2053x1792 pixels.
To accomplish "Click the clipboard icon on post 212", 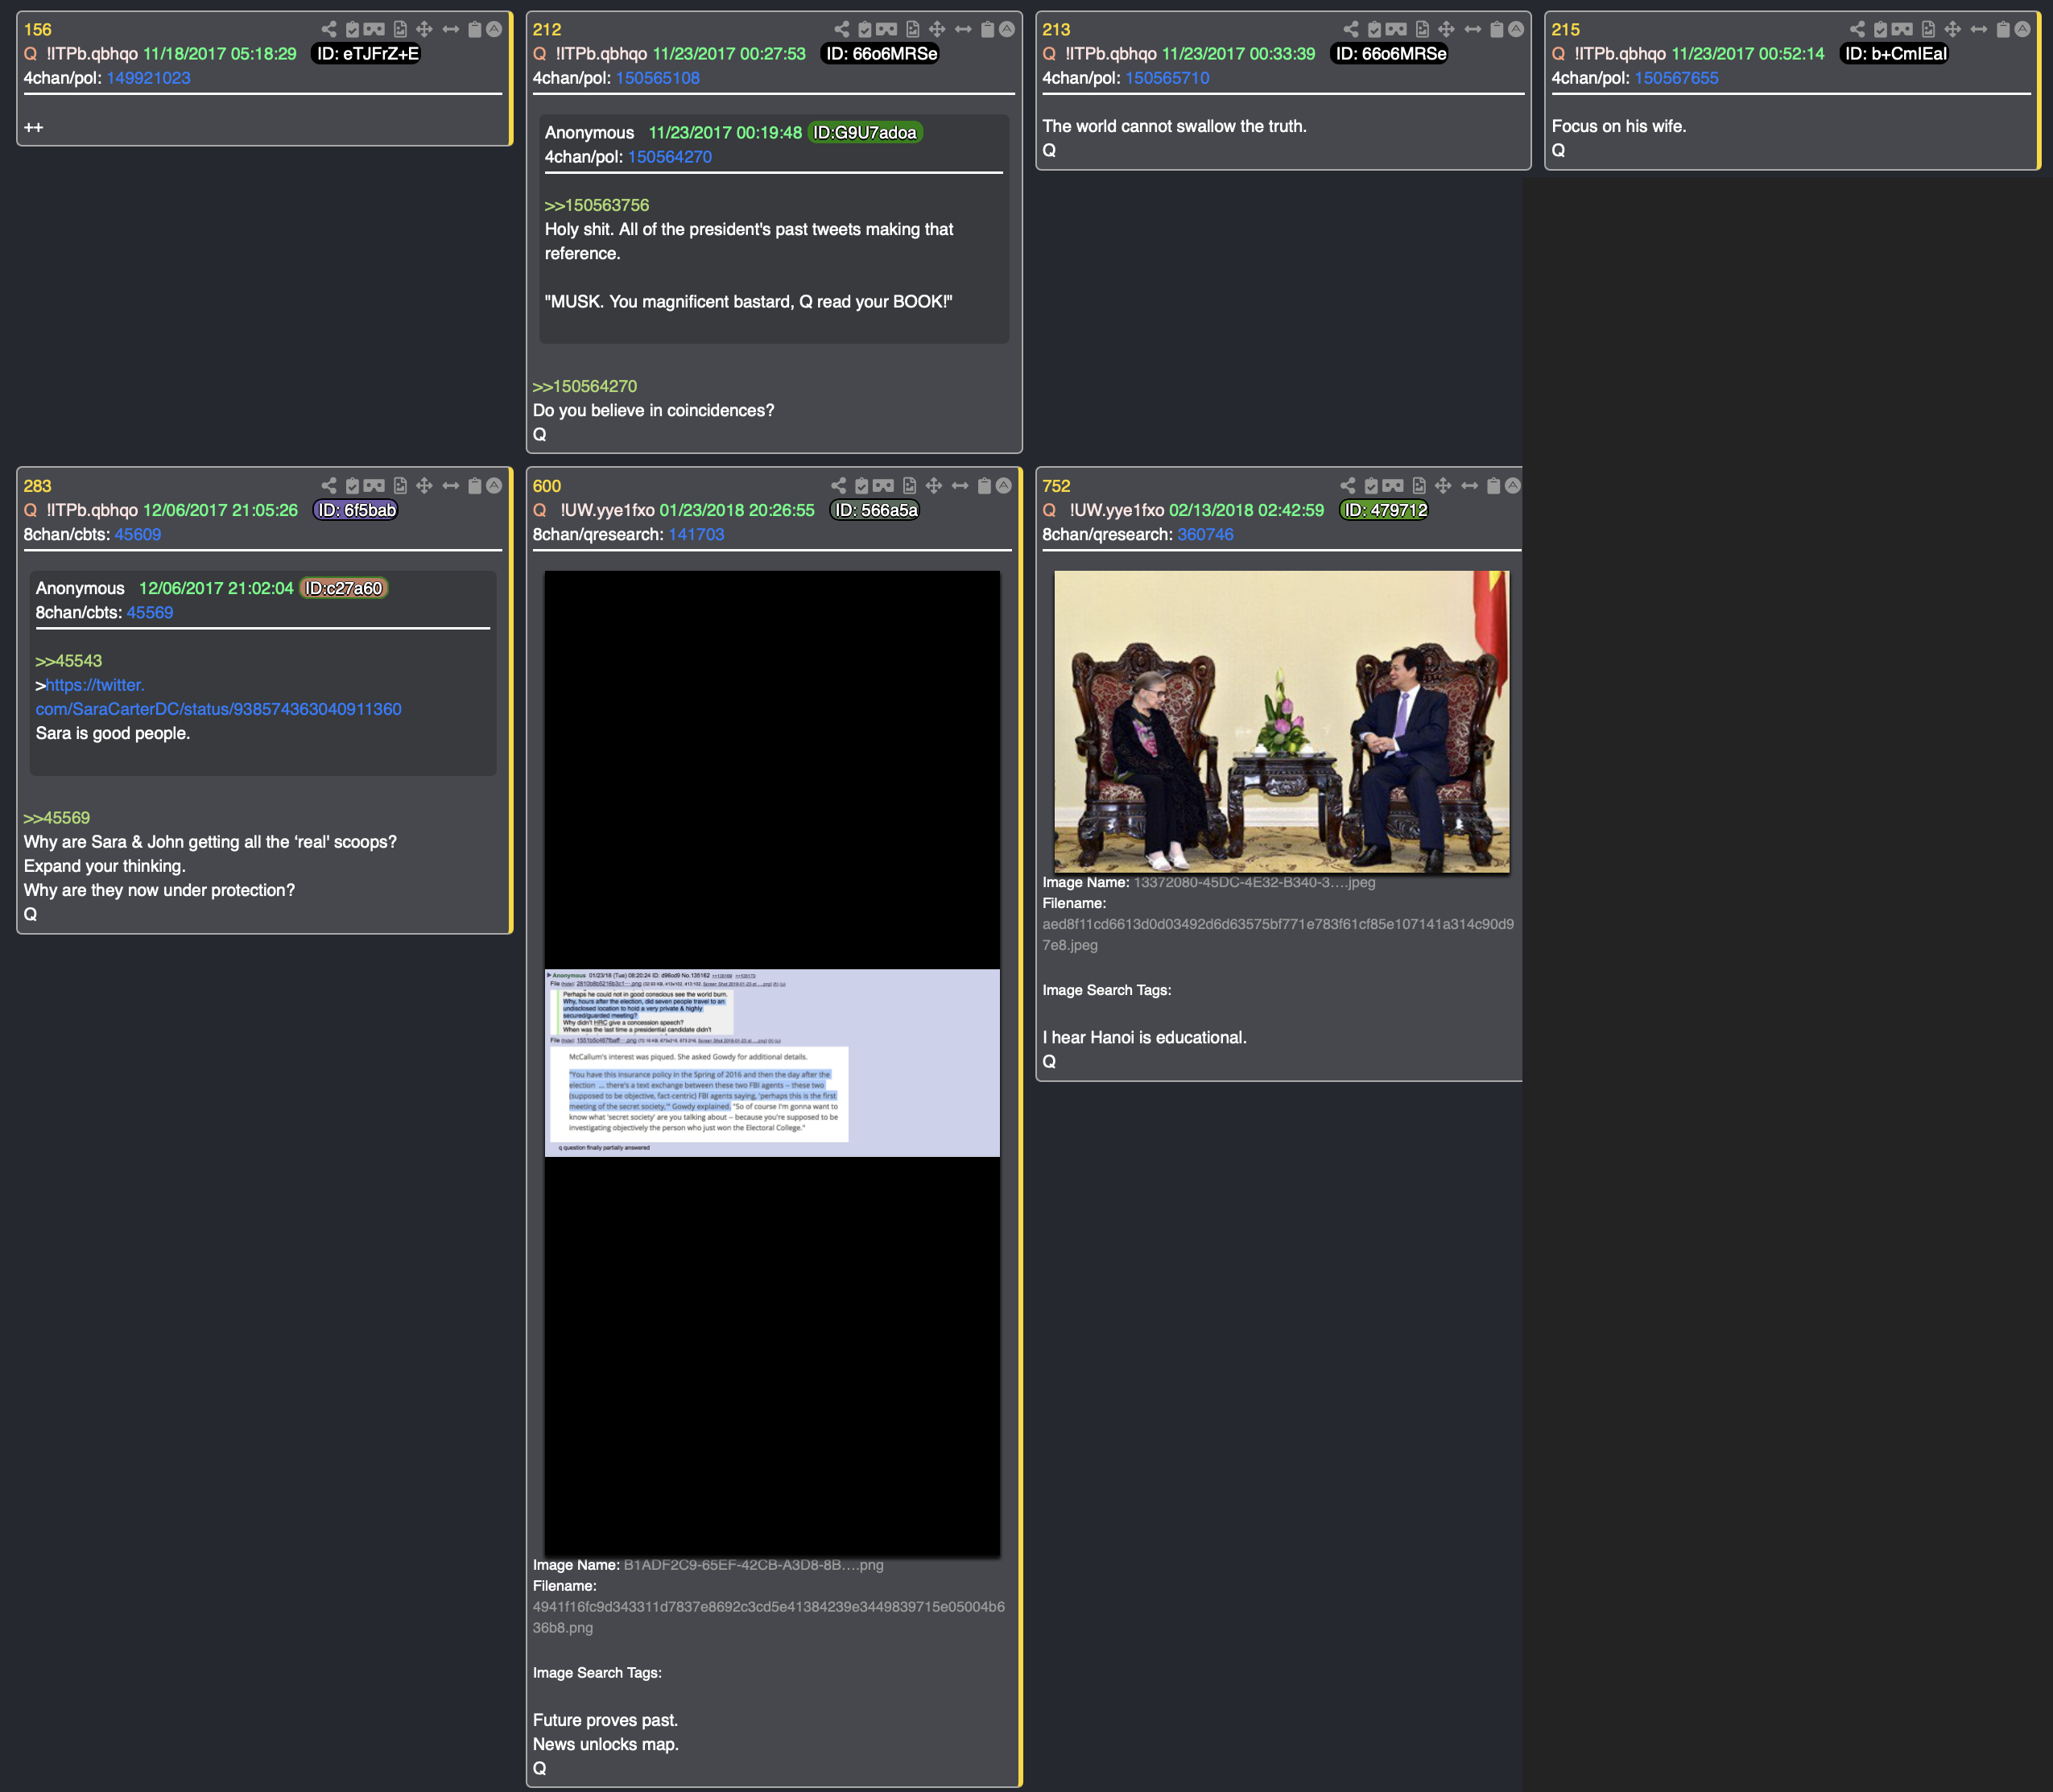I will pyautogui.click(x=988, y=29).
